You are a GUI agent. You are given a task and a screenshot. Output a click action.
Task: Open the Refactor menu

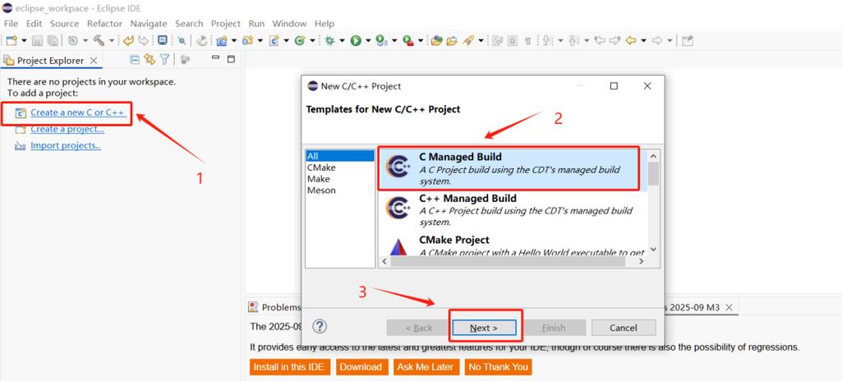(x=104, y=24)
